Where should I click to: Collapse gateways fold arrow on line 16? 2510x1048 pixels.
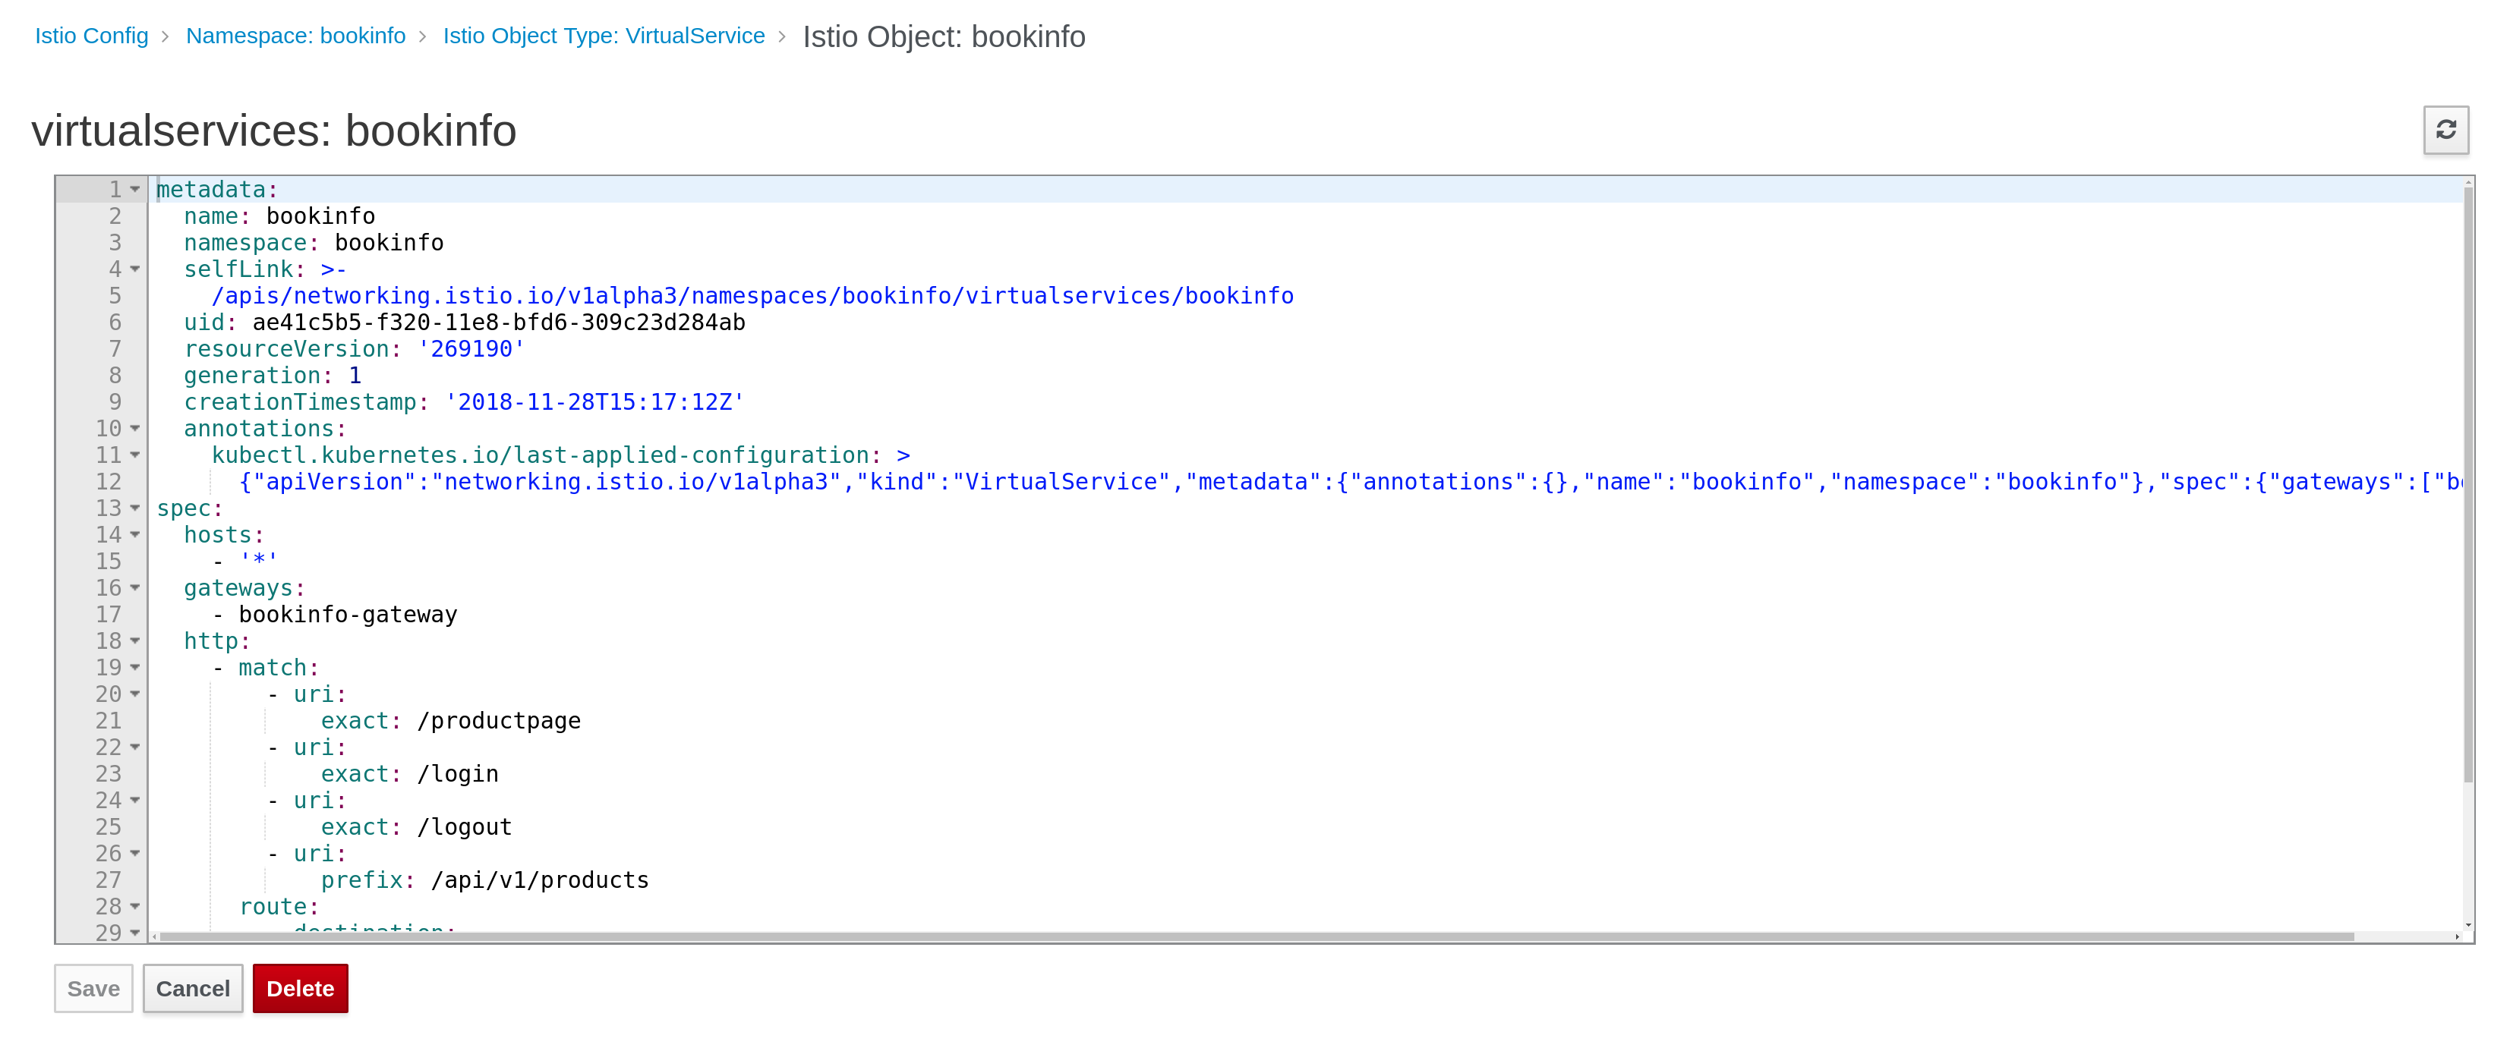(135, 587)
